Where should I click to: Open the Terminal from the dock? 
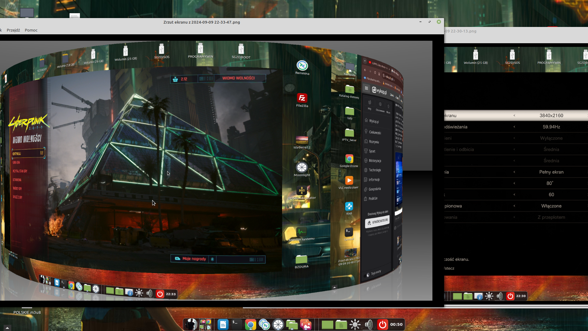point(236,324)
